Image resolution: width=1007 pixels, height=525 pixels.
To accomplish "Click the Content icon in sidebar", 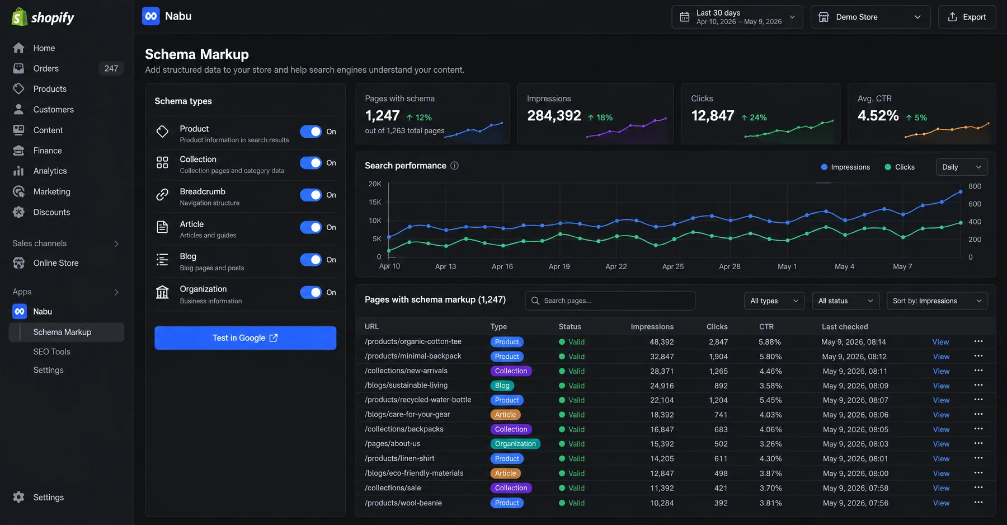I will (x=18, y=130).
